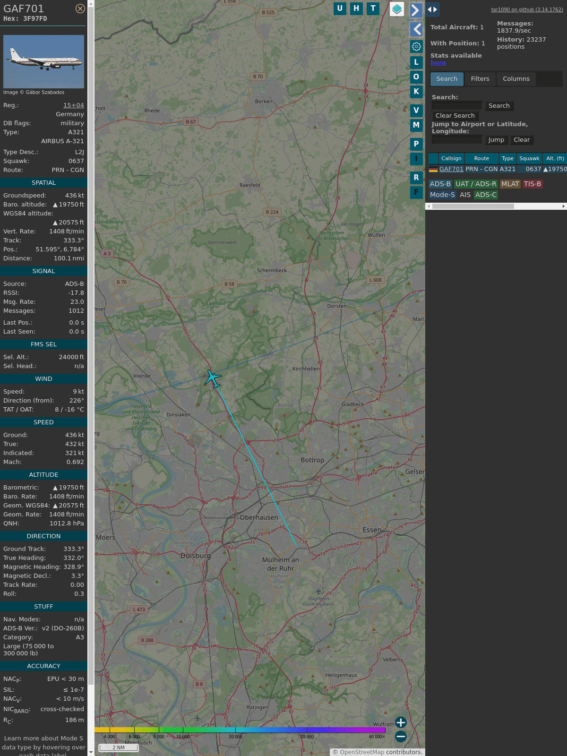
Task: Click the aircraft icon on the map
Action: [213, 378]
